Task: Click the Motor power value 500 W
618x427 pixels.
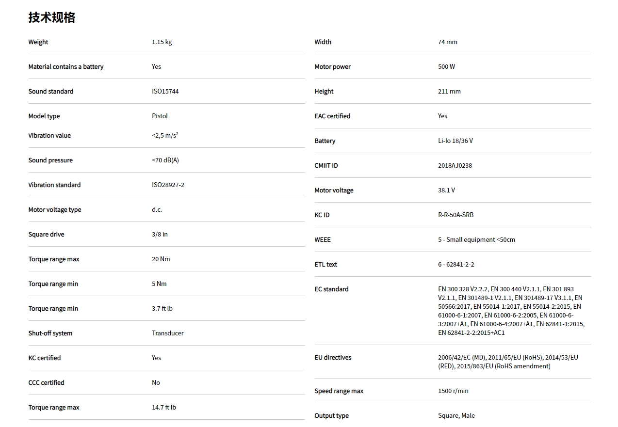Action: (446, 67)
